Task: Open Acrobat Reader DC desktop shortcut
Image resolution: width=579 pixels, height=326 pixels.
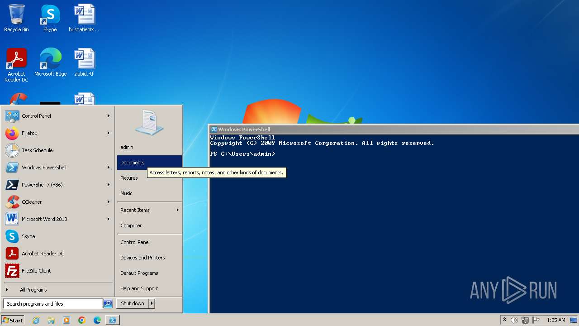Action: pyautogui.click(x=16, y=65)
